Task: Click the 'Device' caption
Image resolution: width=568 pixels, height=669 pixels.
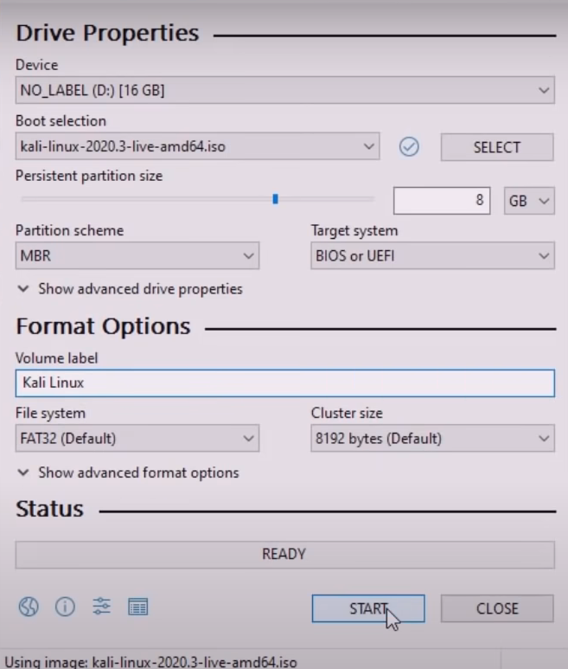Action: 36,65
